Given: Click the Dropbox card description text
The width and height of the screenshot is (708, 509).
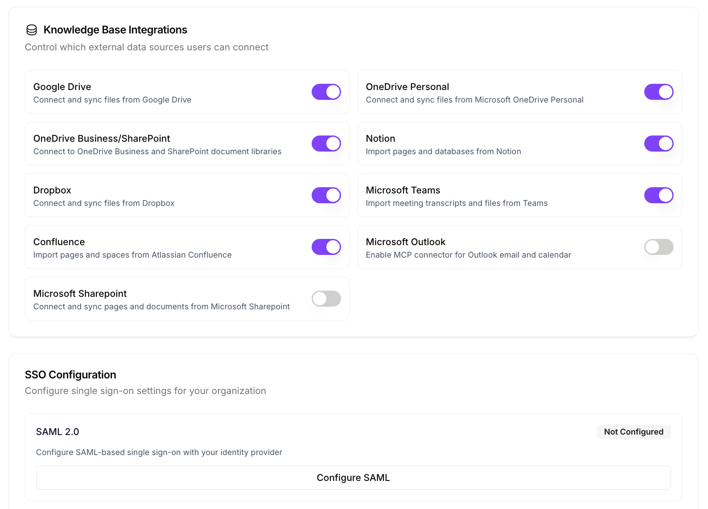Looking at the screenshot, I should pyautogui.click(x=104, y=203).
